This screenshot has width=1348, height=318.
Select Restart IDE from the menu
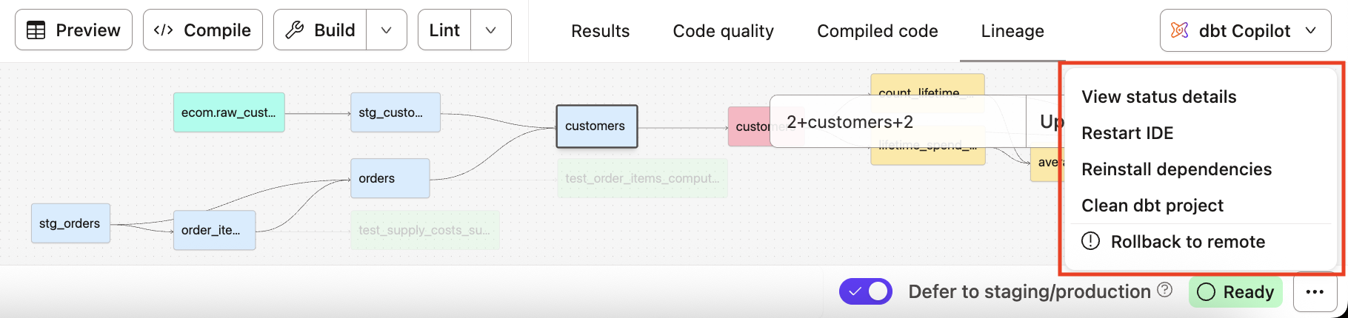(x=1127, y=133)
